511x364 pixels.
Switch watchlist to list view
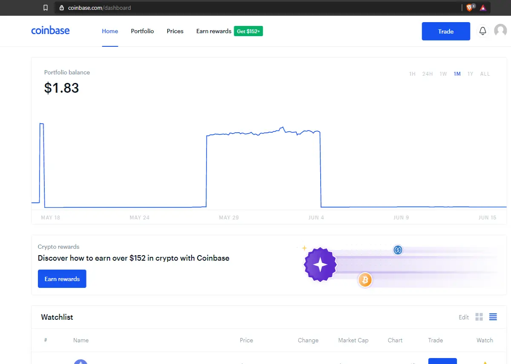[x=493, y=317]
